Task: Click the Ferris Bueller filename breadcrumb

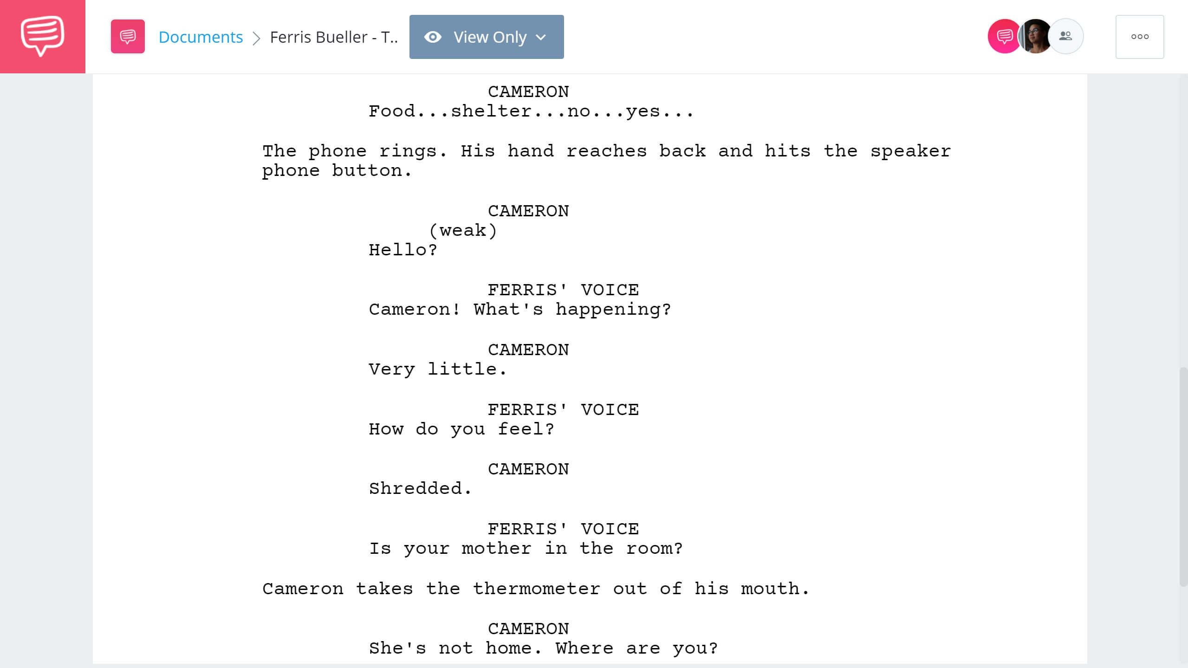Action: pos(334,36)
